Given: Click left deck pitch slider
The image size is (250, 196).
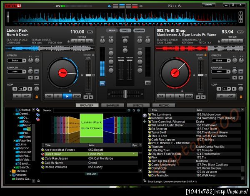Looking at the screenshot, I should pos(88,75).
